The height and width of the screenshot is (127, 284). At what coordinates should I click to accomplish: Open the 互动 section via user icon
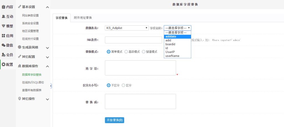coord(3,17)
